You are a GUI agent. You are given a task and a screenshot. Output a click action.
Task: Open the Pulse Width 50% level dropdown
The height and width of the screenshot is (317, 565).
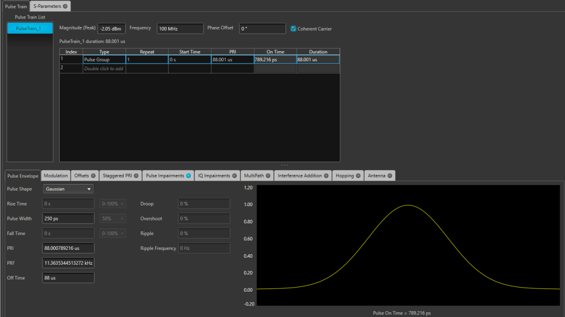point(113,218)
